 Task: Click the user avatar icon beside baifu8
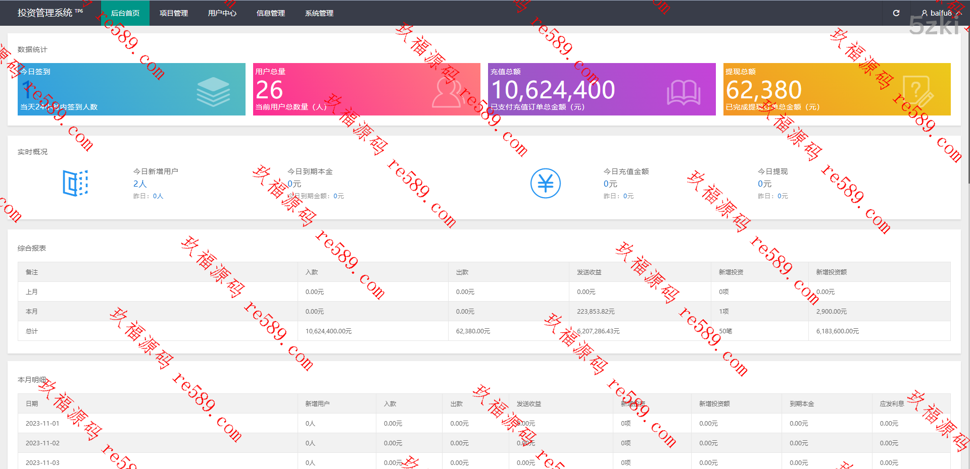(925, 13)
